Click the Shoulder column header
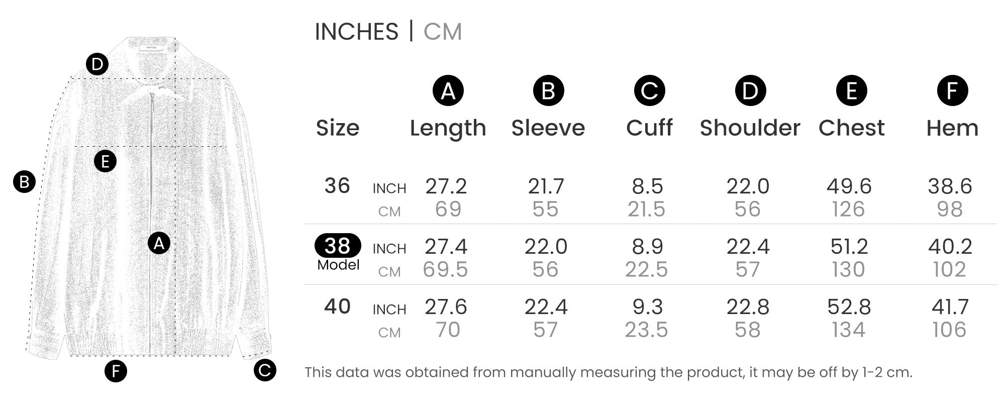The image size is (1005, 405). (x=750, y=128)
